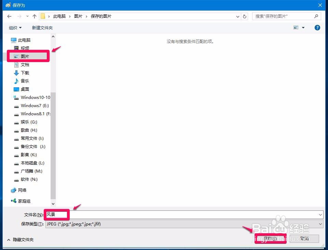Open 音乐 in the navigation pane

coord(25,81)
